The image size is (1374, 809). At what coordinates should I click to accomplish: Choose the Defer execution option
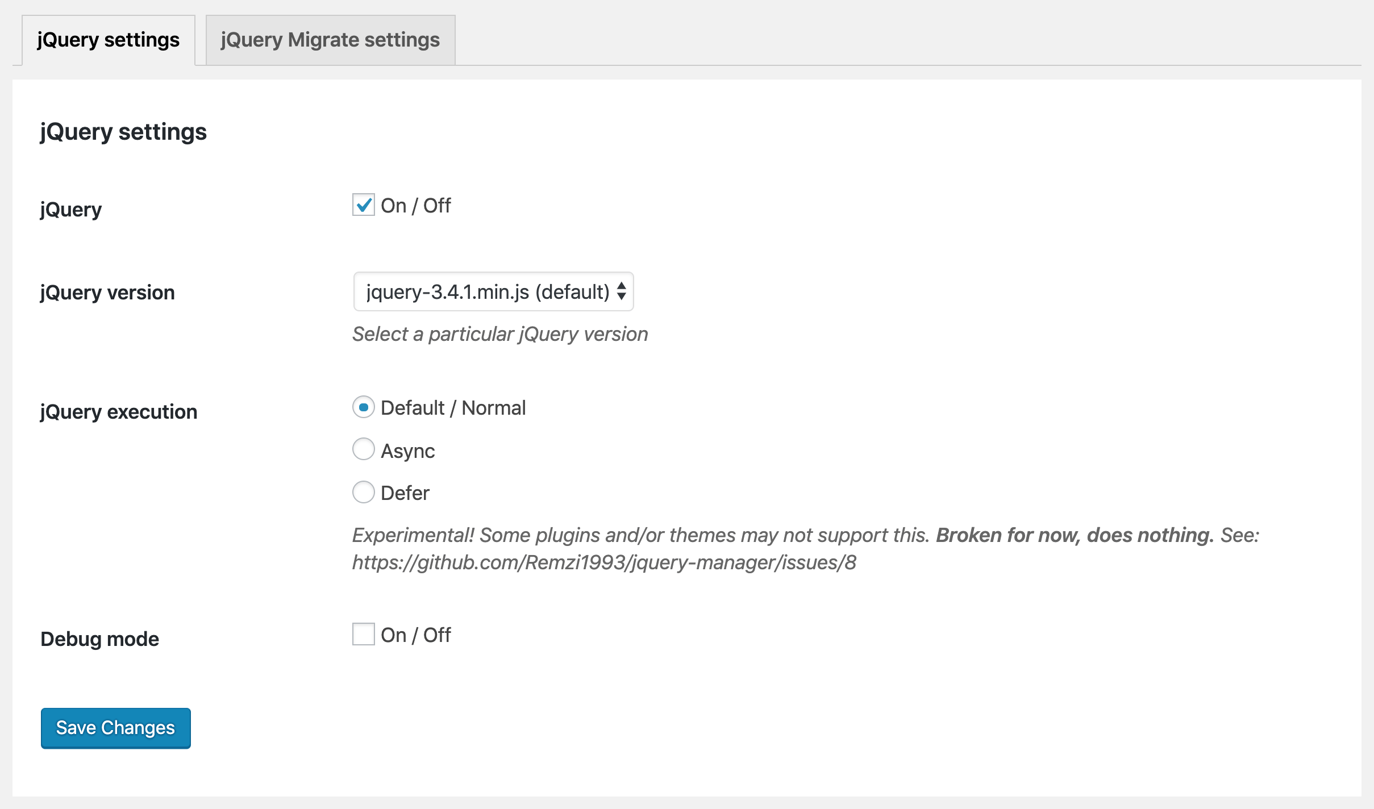pos(363,492)
